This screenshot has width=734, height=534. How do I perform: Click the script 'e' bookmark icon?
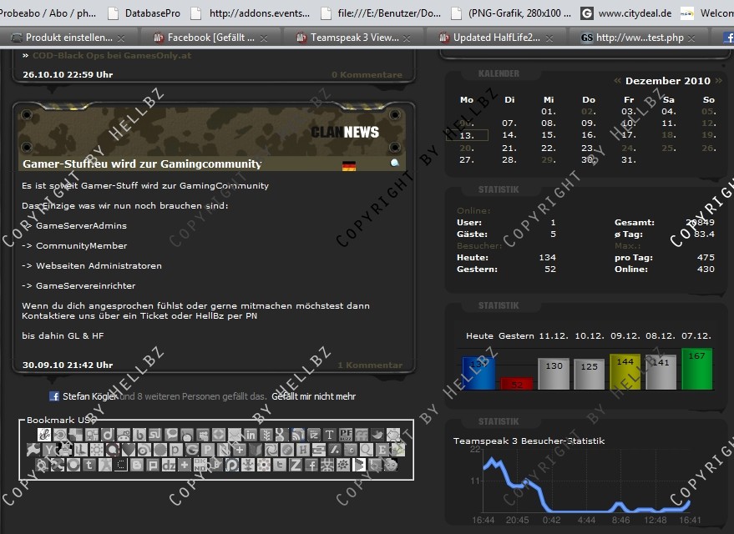tap(44, 435)
